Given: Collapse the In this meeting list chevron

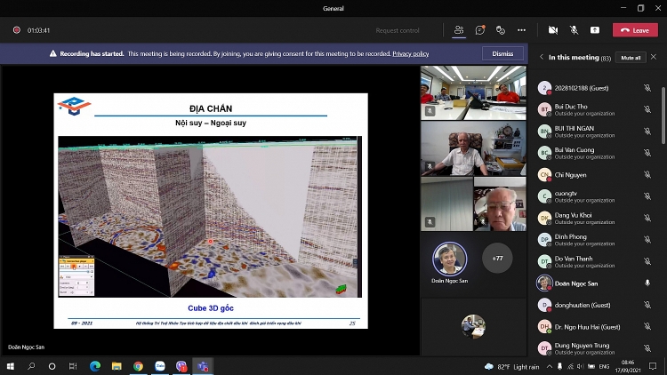Looking at the screenshot, I should tap(542, 57).
